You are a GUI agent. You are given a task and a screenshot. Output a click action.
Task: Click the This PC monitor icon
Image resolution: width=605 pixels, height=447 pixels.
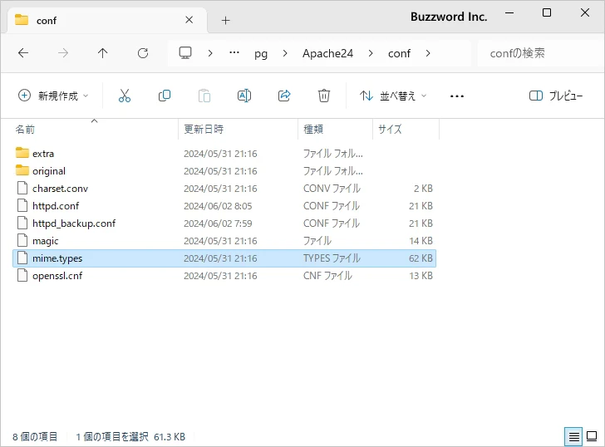[185, 53]
